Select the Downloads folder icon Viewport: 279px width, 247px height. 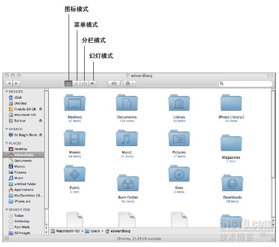232,183
